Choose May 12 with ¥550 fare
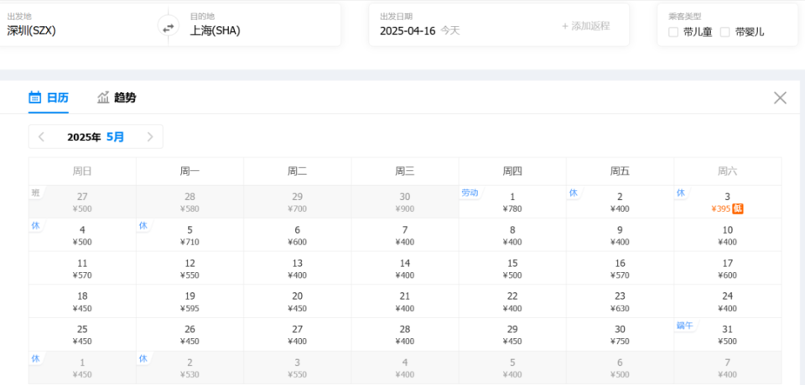Viewport: 805px width, 385px height. pos(190,268)
